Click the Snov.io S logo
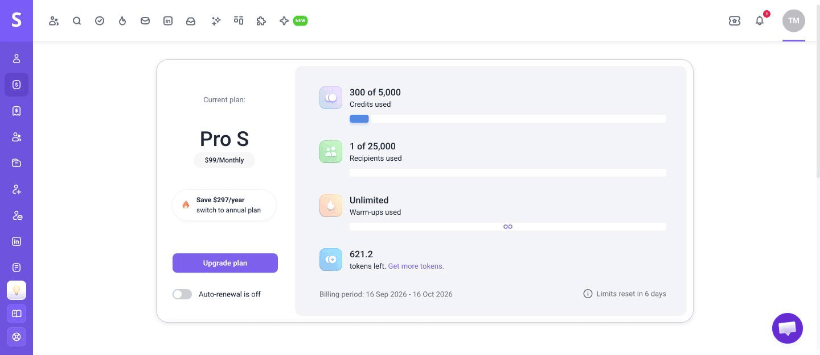The height and width of the screenshot is (355, 820). pyautogui.click(x=17, y=20)
